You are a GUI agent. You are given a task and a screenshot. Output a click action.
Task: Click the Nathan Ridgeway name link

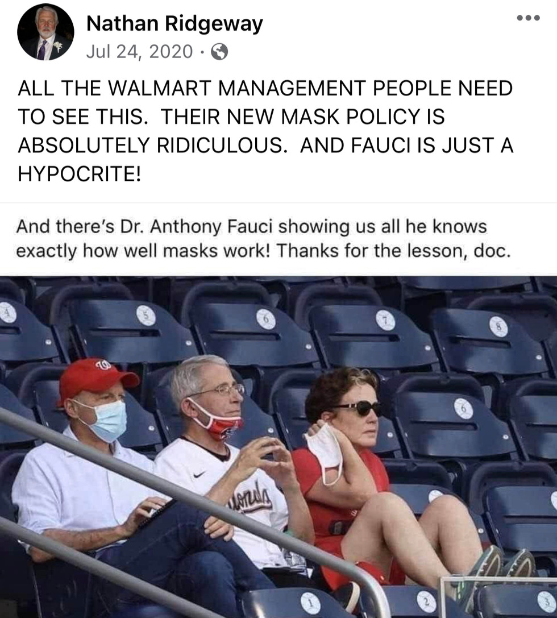(x=174, y=23)
